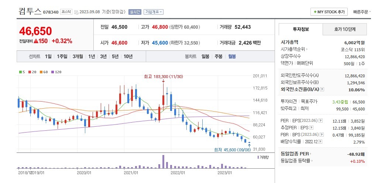Click the 투자의견 rating 3.43중립

340,102
